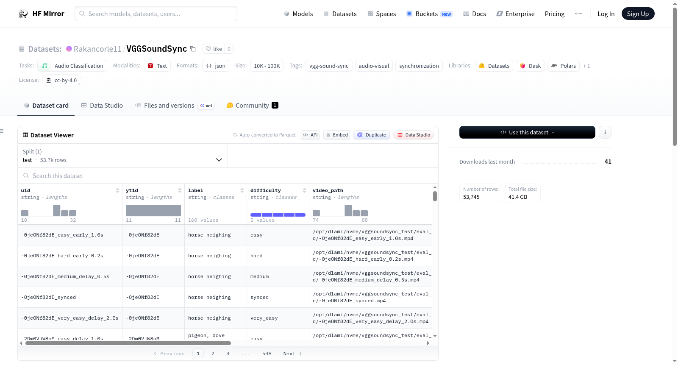The image size is (678, 365).
Task: Copy dataset name with the copy icon
Action: 193,49
